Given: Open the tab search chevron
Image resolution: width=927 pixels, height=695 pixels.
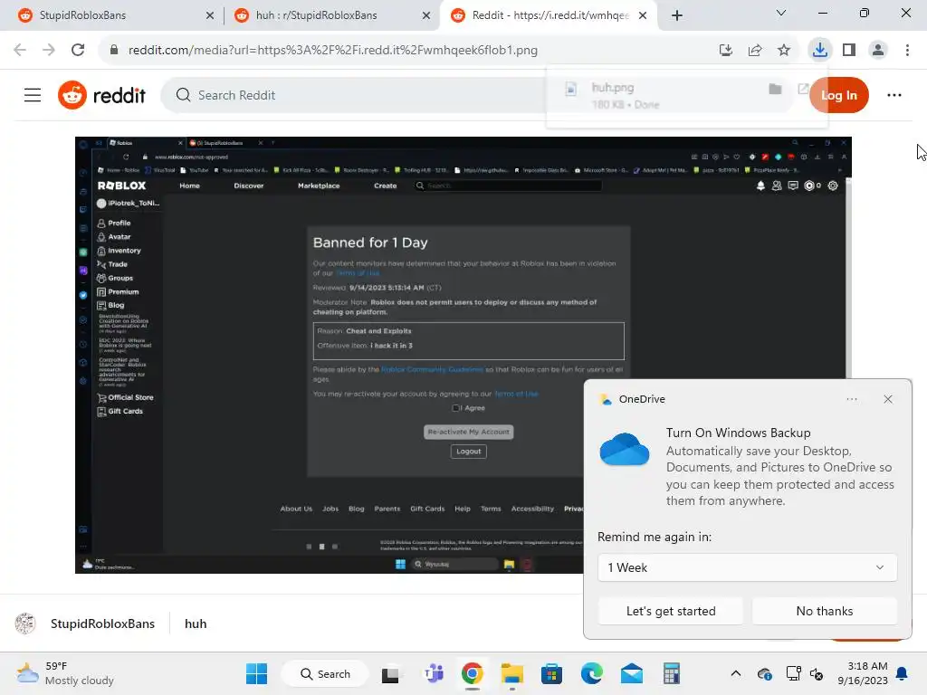Looking at the screenshot, I should click(780, 13).
